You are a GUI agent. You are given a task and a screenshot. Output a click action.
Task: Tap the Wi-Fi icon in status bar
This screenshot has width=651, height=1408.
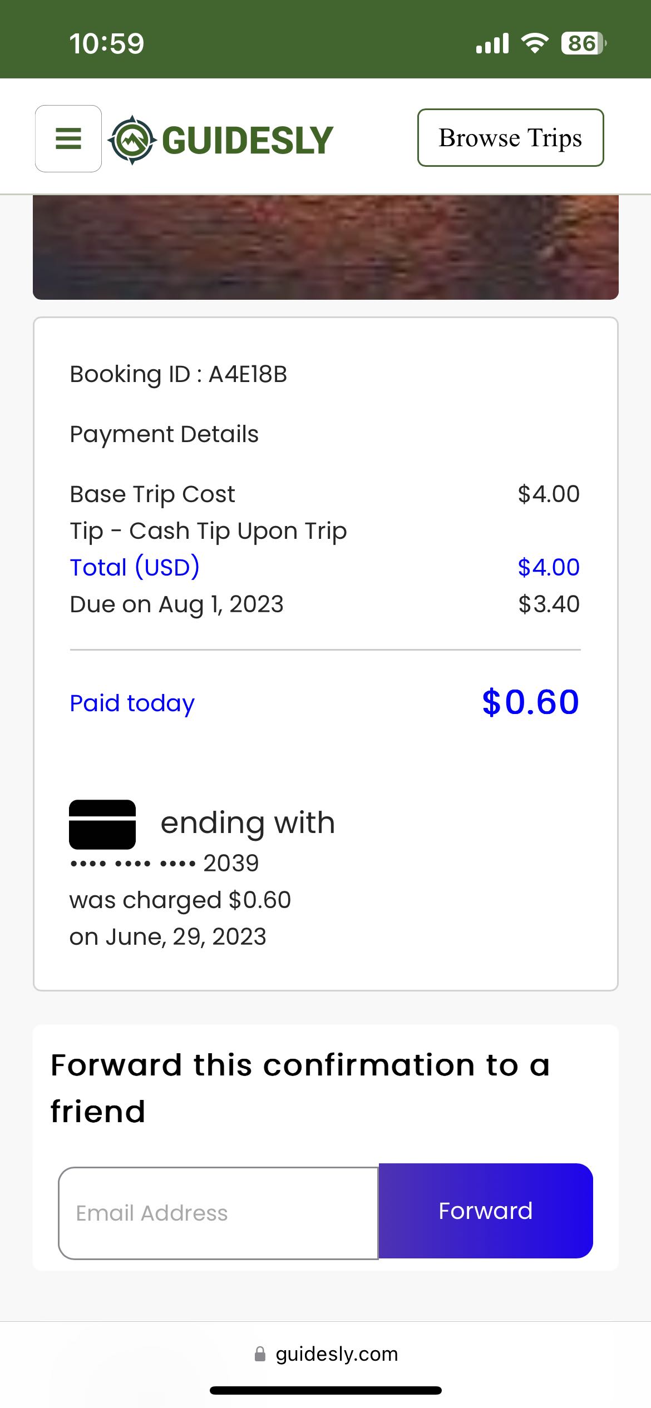click(x=534, y=43)
